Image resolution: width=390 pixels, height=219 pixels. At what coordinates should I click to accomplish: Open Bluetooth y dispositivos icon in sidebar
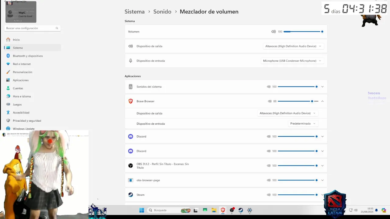coord(8,56)
